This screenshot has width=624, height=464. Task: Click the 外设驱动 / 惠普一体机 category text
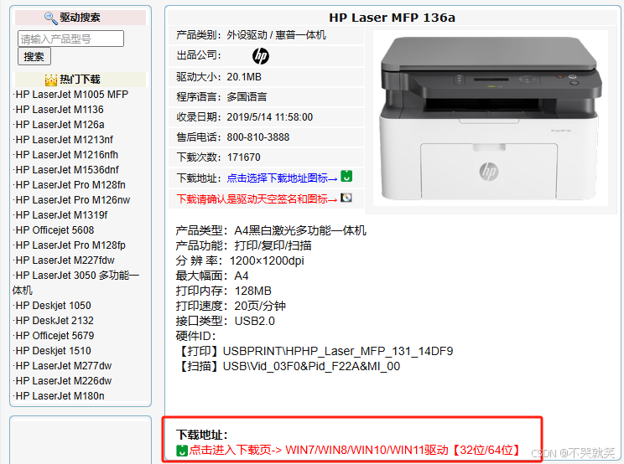point(276,35)
